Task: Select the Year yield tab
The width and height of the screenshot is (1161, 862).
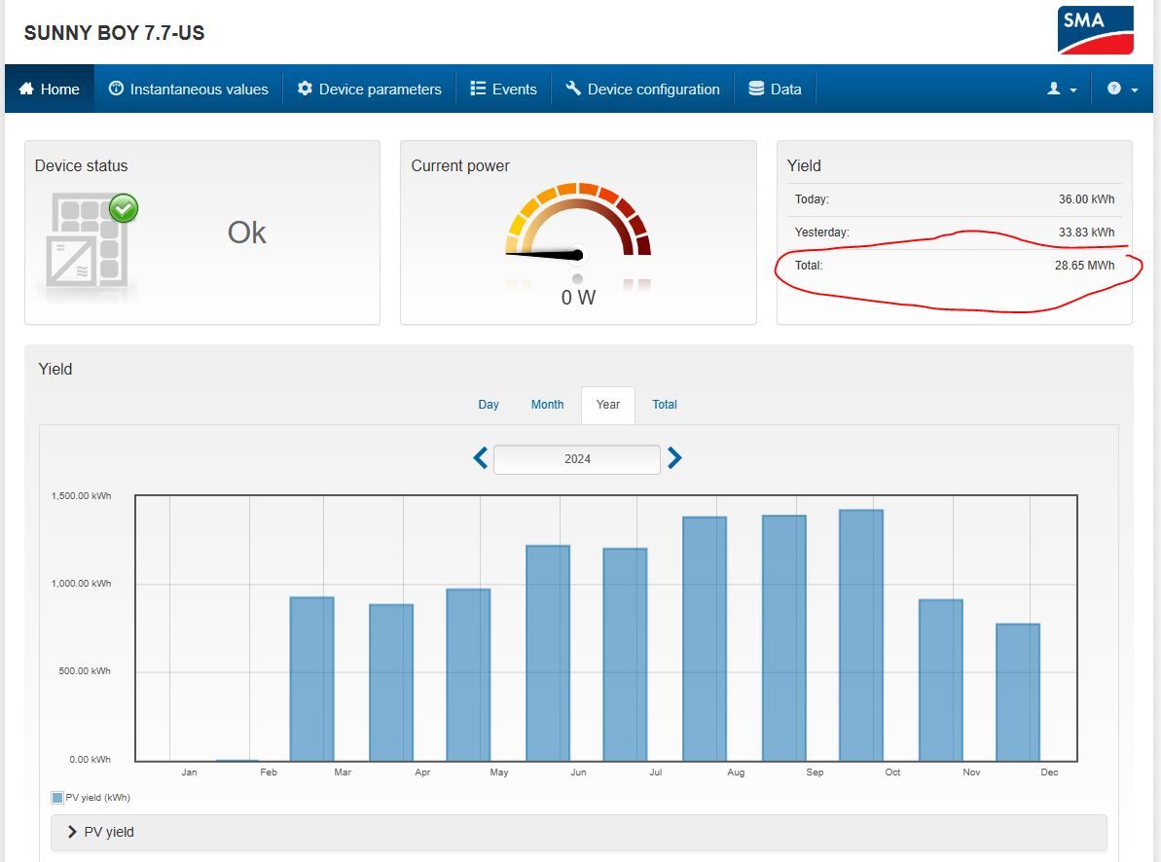Action: pos(608,405)
